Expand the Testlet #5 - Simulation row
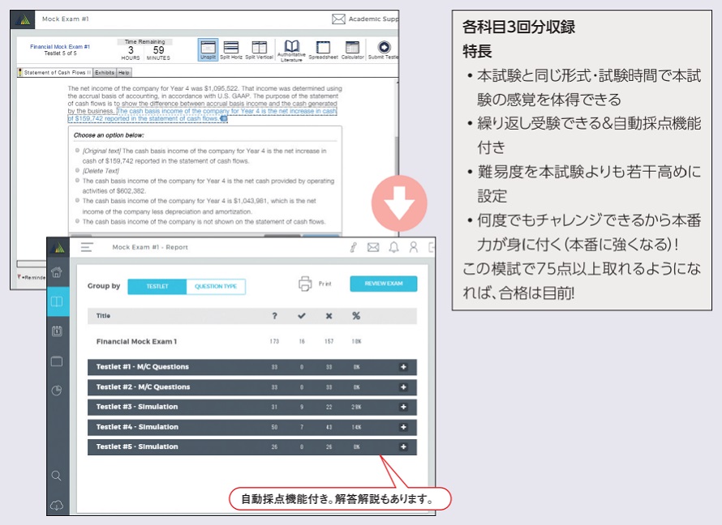The image size is (722, 525). pos(403,446)
